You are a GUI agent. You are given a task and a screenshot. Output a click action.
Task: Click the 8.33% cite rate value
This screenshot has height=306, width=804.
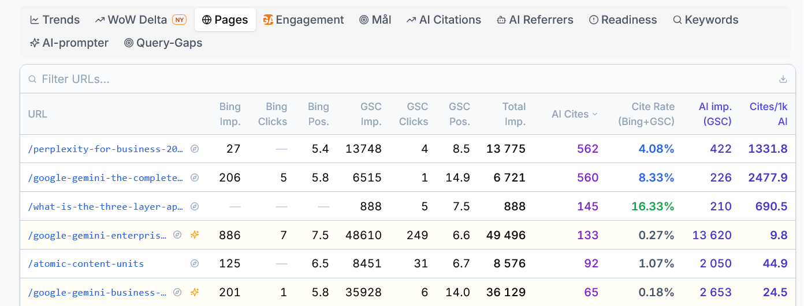click(656, 177)
